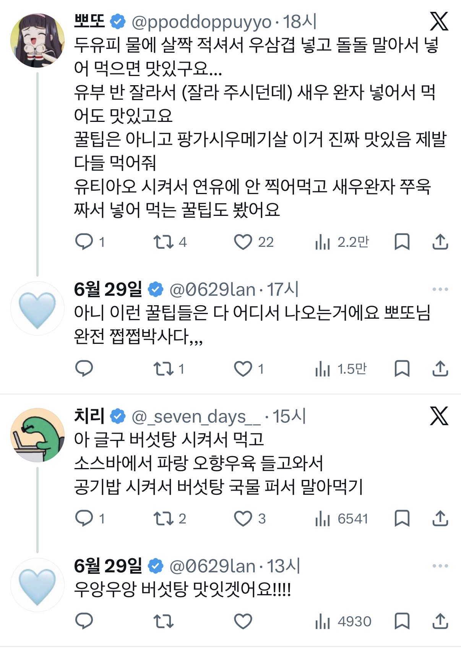Retweet 뽀또's tweet with 4 retweets

(x=164, y=242)
